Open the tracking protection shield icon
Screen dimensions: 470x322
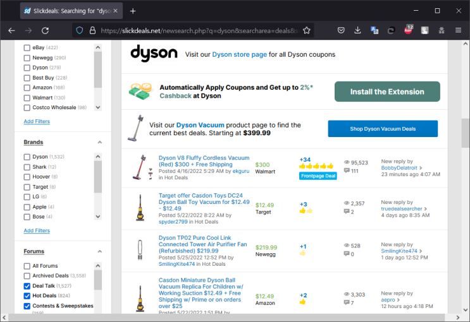[80, 30]
